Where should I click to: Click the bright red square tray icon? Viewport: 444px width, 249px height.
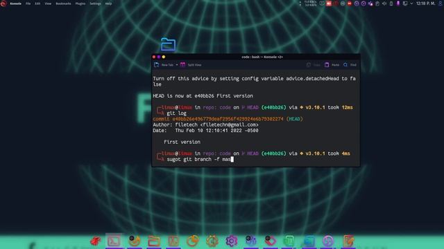coord(328,3)
